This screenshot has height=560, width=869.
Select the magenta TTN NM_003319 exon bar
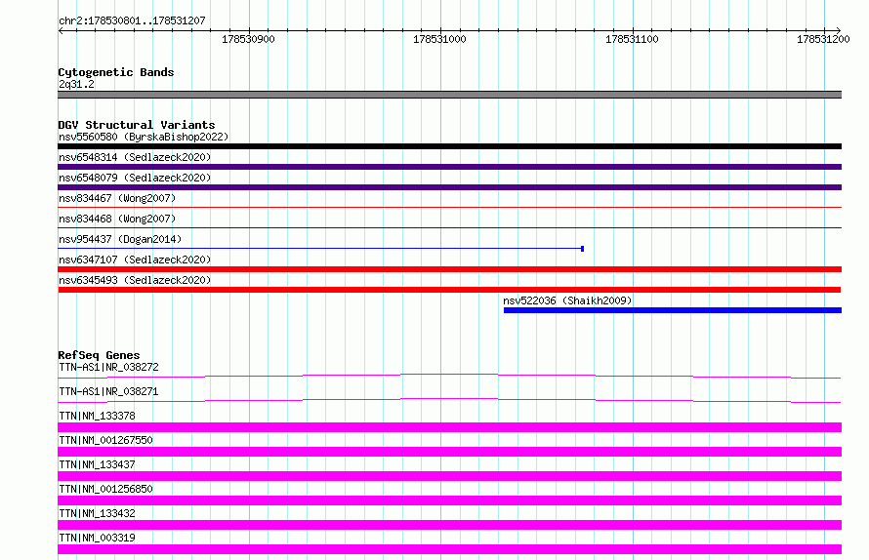(x=449, y=549)
